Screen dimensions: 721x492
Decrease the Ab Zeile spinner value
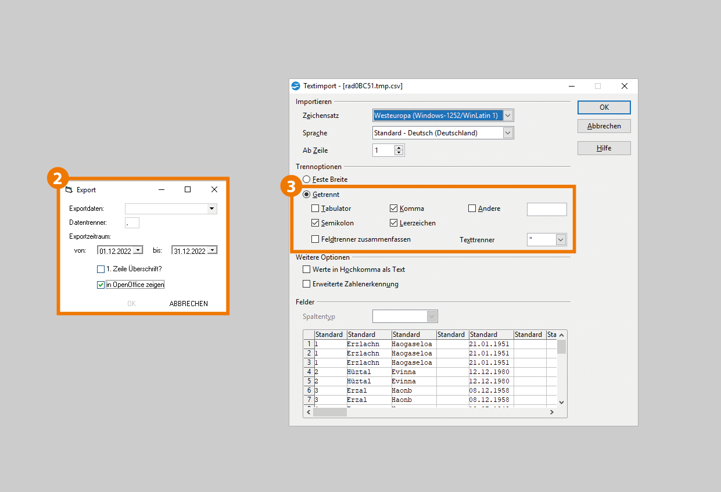coord(399,153)
